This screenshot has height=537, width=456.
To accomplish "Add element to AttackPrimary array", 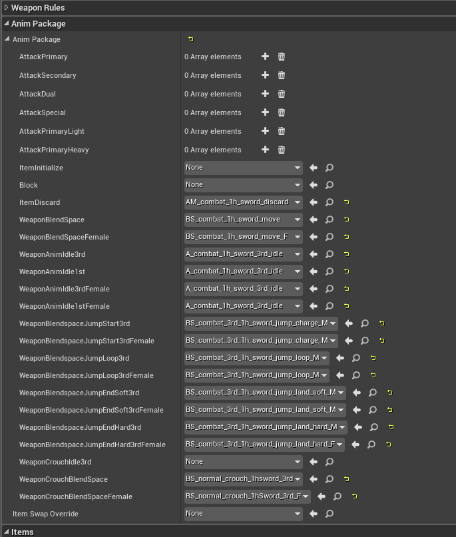I will 265,57.
